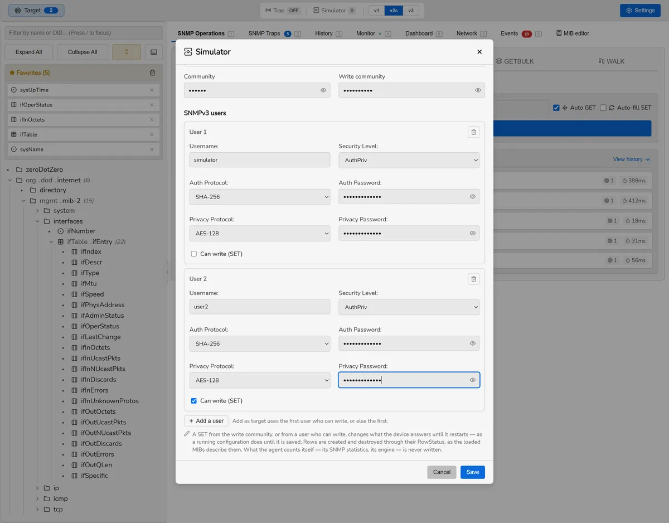This screenshot has width=669, height=523.
Task: Open User 2 Auth Protocol dropdown
Action: tap(260, 343)
